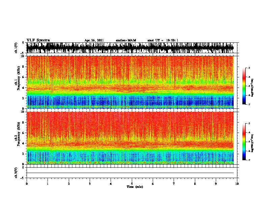Viewport: 267px width, 206px height.
Task: Click the "-3" label on ch.1 color bar
Action: click(249, 68)
